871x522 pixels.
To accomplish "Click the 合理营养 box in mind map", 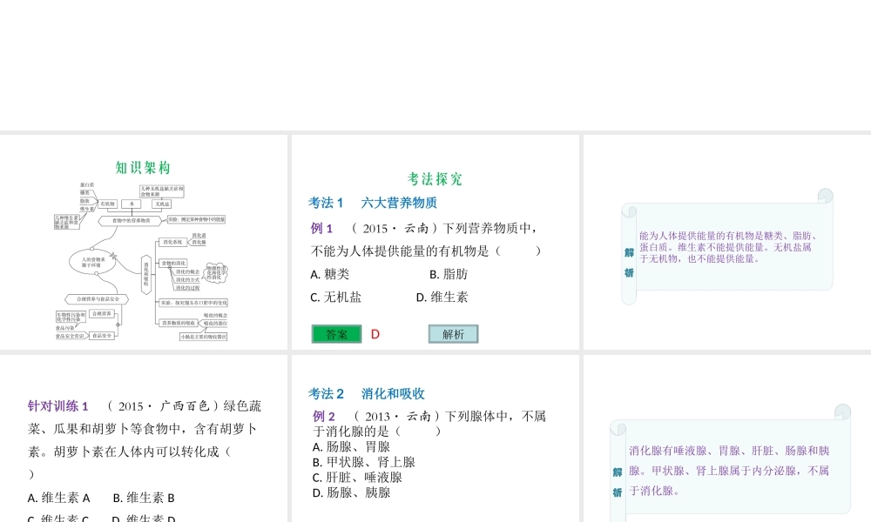I will [x=102, y=314].
